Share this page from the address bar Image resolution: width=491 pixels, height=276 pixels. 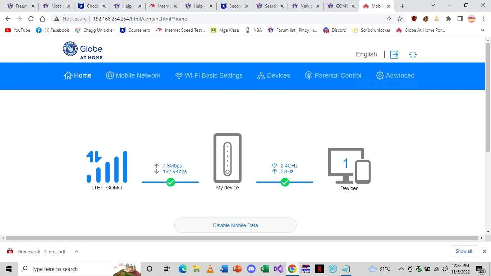coord(388,19)
